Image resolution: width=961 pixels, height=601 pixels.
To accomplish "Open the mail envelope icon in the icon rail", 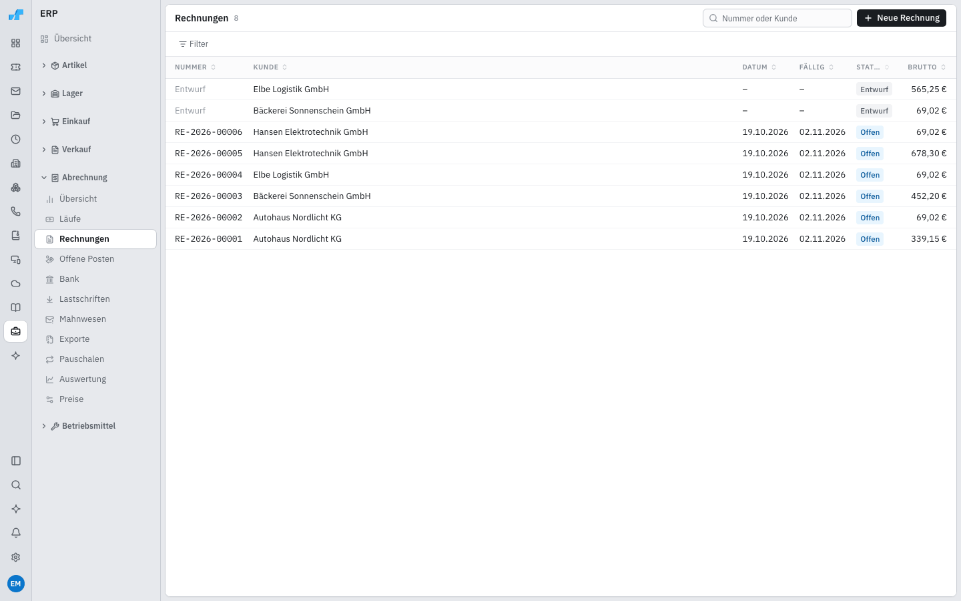I will (16, 91).
